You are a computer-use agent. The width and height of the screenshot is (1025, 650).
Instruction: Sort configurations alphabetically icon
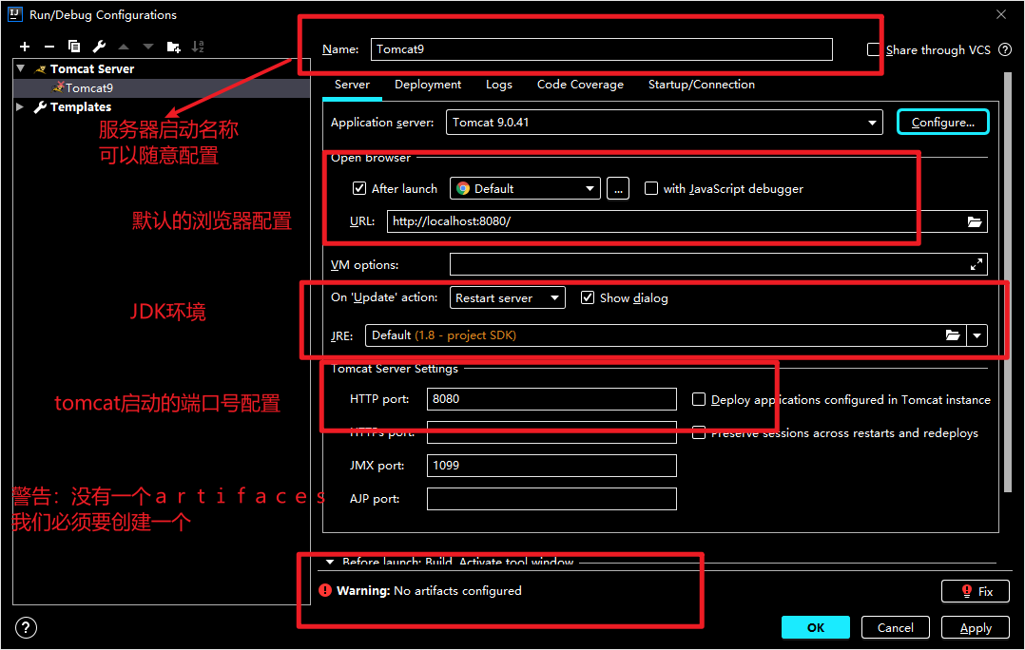(198, 47)
